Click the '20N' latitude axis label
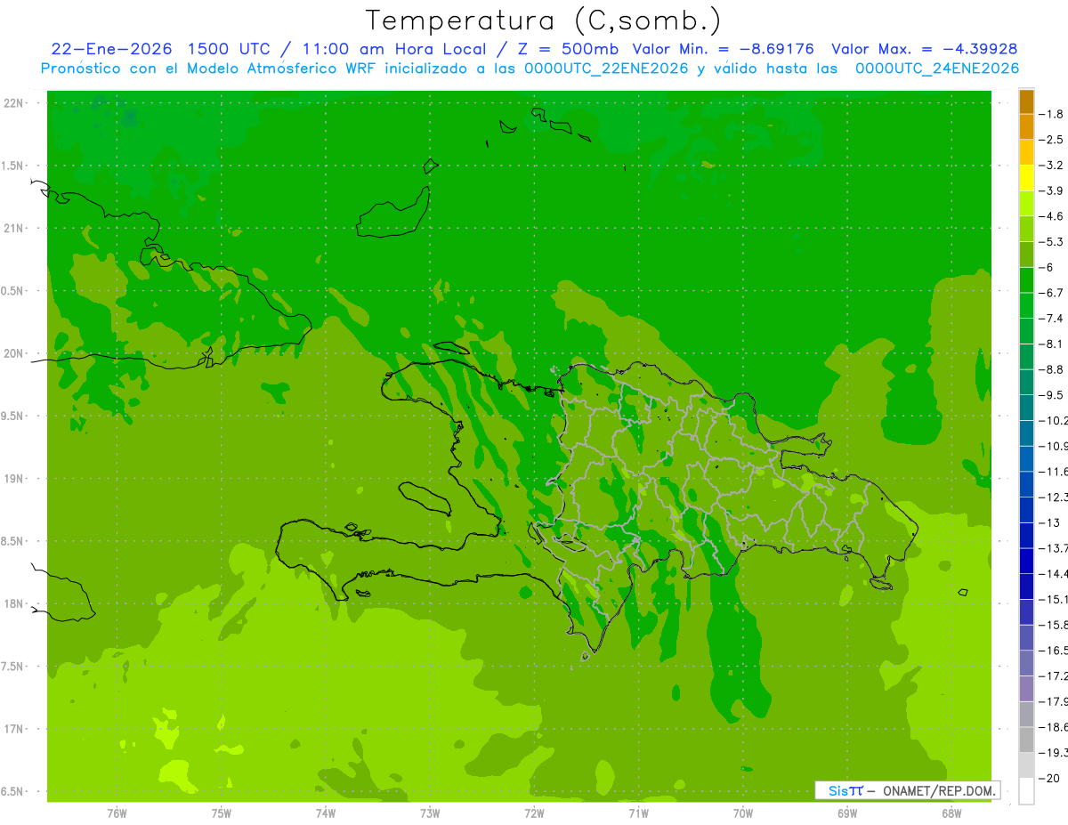This screenshot has height=825, width=1068. [x=14, y=353]
